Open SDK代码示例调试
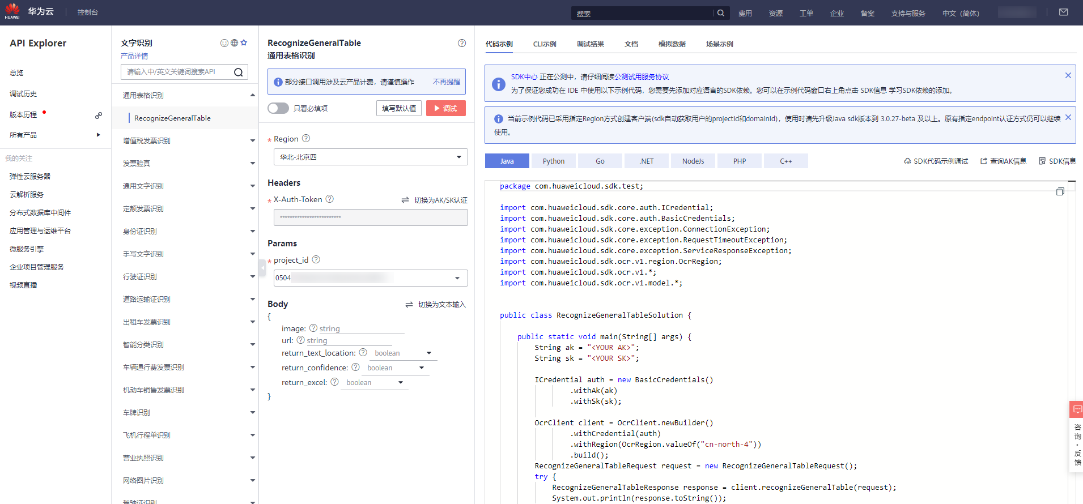This screenshot has width=1083, height=504. click(936, 161)
